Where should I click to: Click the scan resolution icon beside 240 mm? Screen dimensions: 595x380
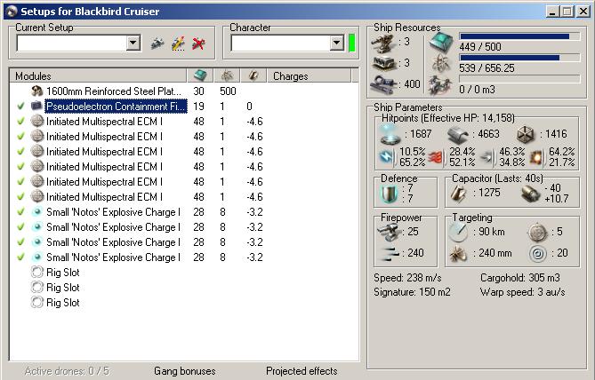click(x=458, y=253)
